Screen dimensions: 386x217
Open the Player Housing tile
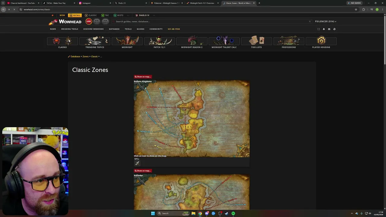click(321, 42)
